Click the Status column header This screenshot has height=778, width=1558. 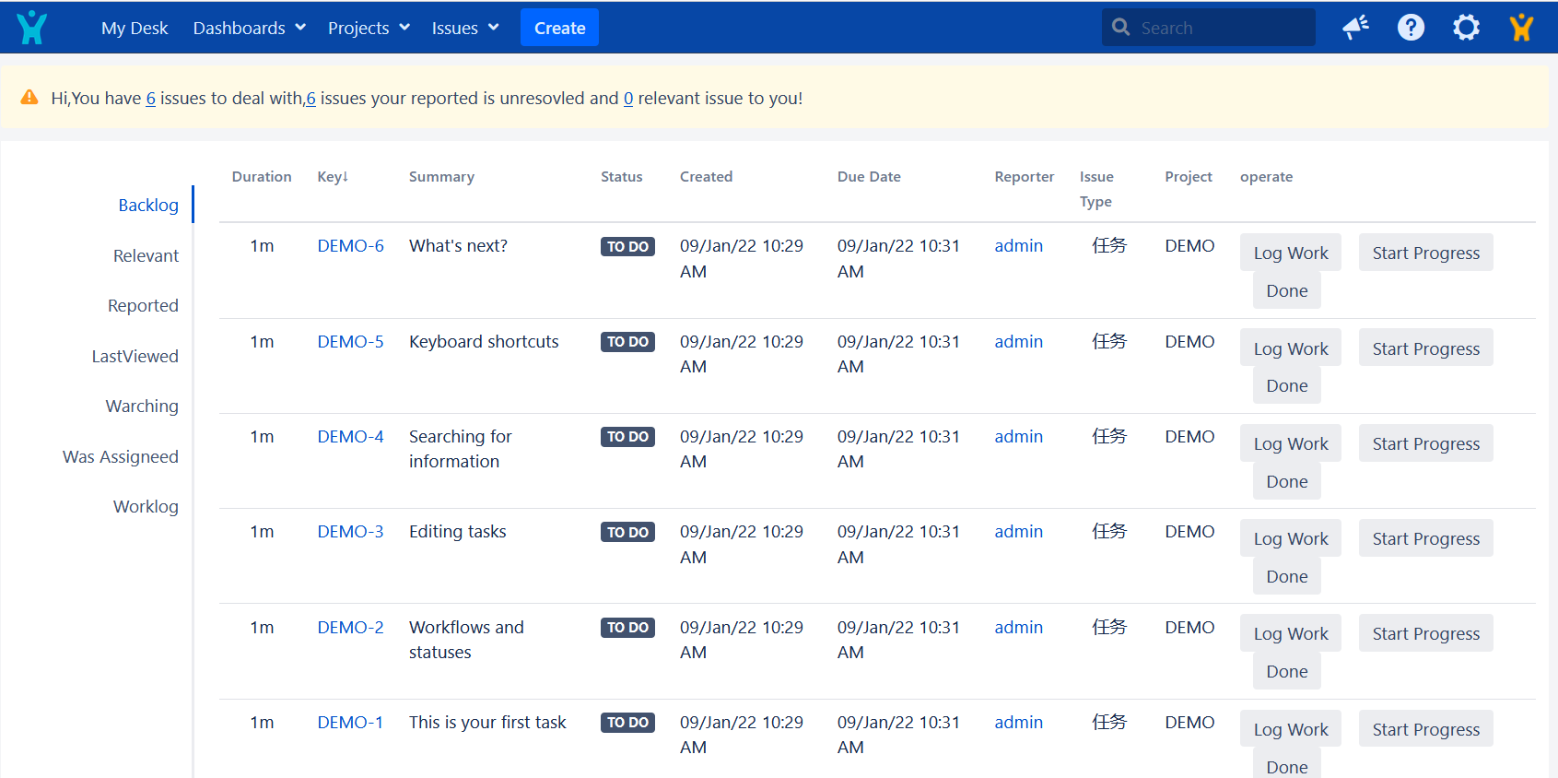coord(622,176)
